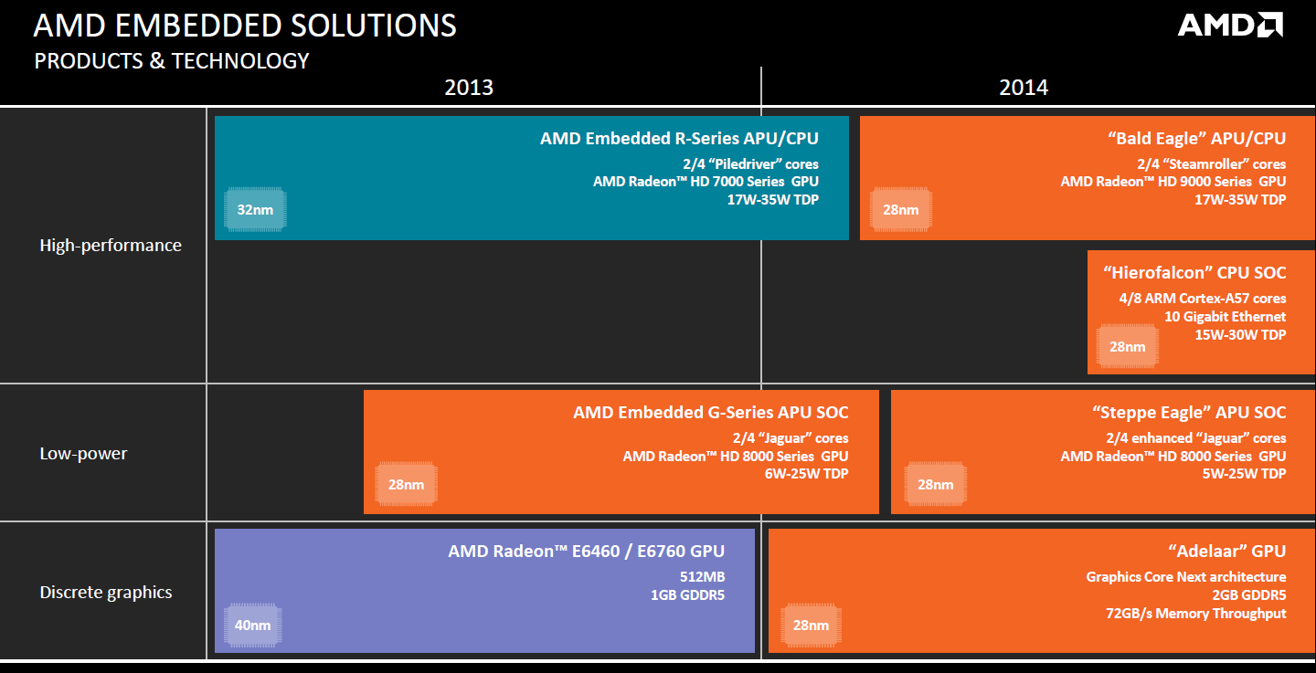Click 2/4 "Jaguar" cores in G-Series box
The height and width of the screenshot is (673, 1316).
(790, 438)
